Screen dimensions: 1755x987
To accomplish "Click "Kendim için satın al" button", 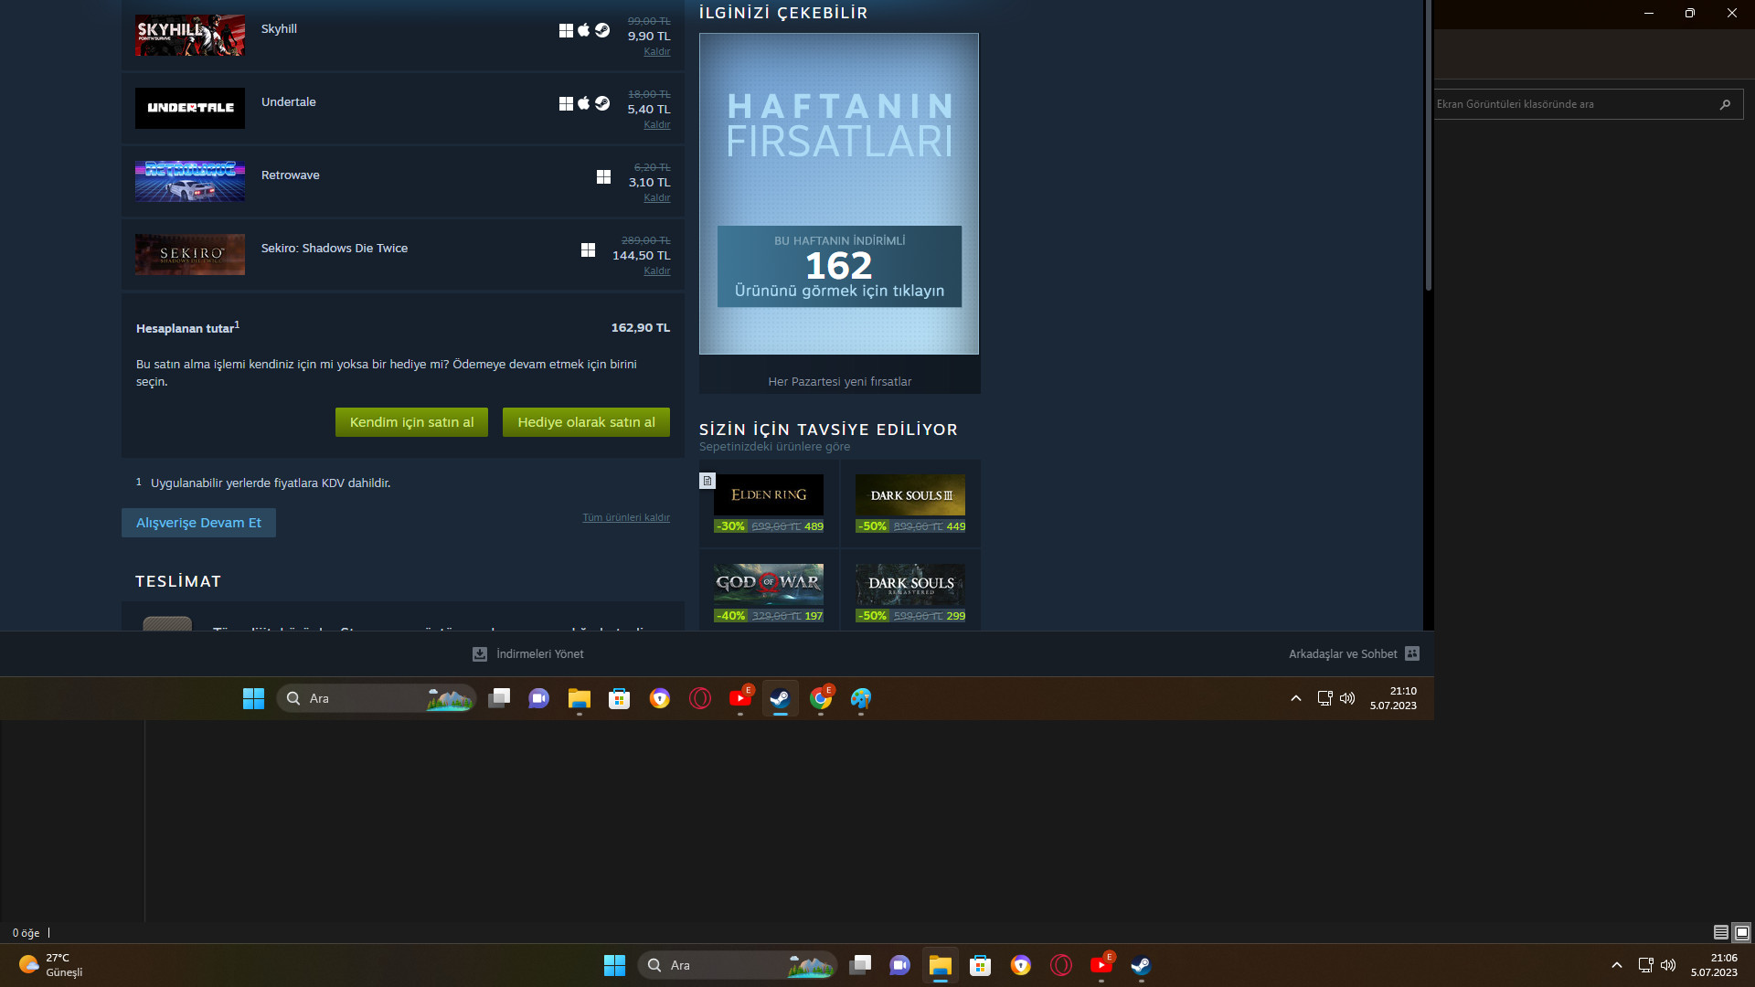I will [411, 422].
